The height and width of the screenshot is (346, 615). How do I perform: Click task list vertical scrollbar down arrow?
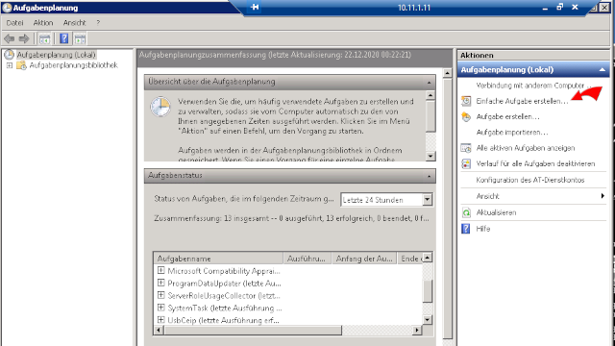428,319
